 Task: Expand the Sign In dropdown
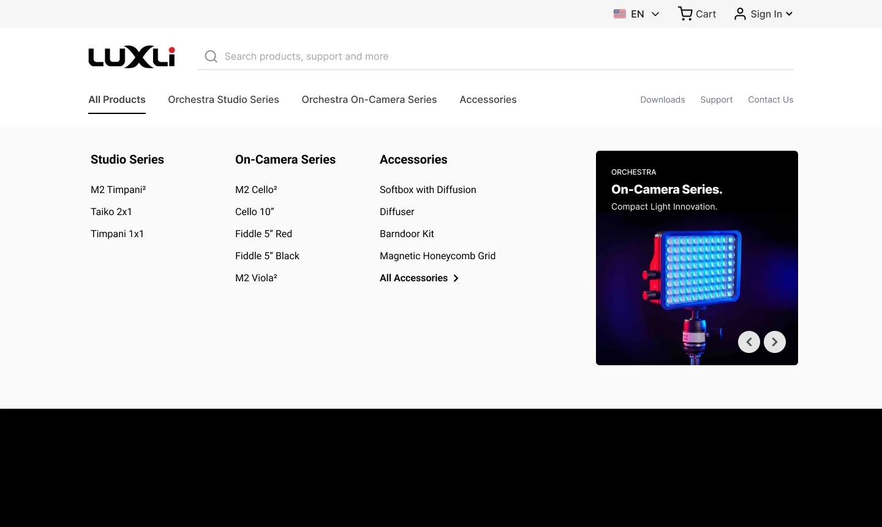(789, 14)
